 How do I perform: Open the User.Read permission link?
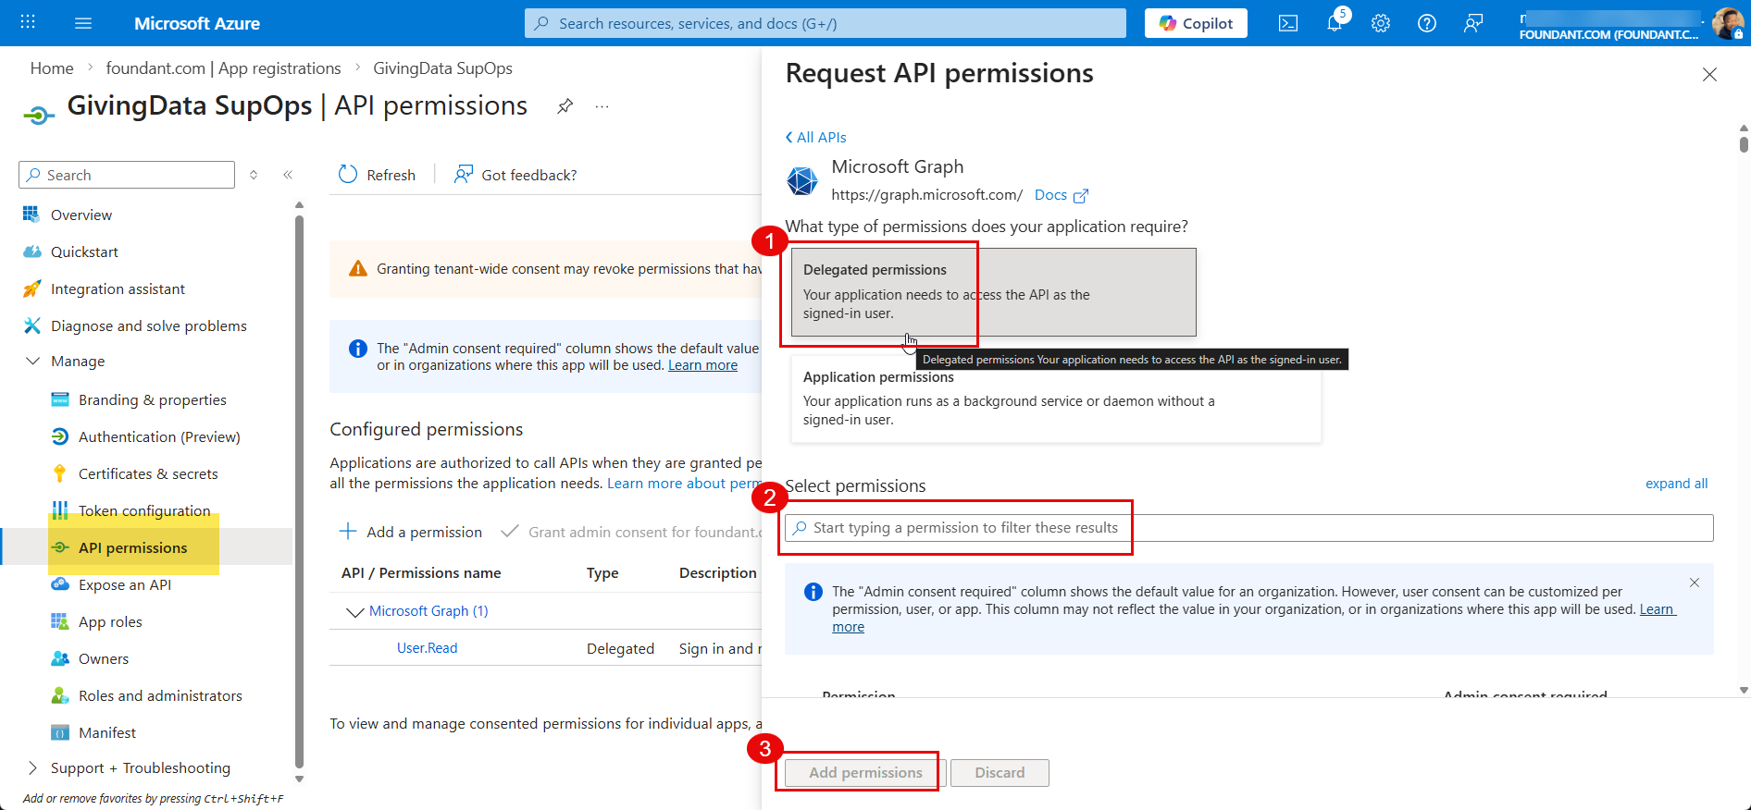click(427, 648)
